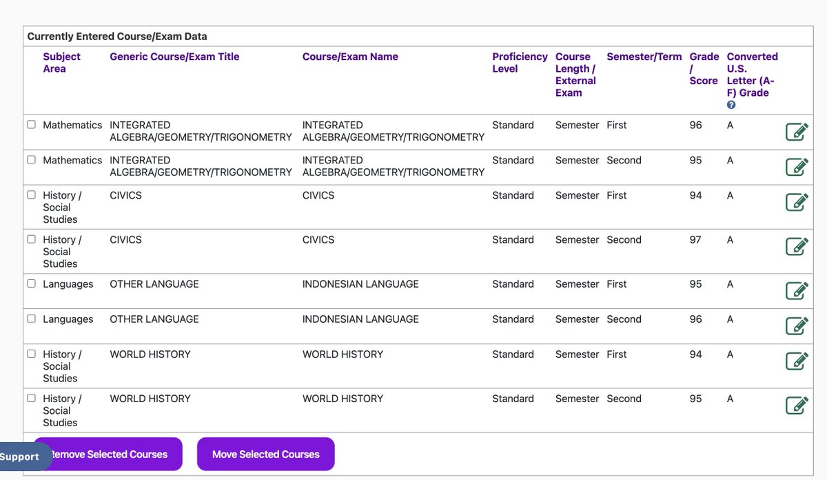827x480 pixels.
Task: Click grade 96 in Indonesian Language Second row
Action: coord(695,319)
